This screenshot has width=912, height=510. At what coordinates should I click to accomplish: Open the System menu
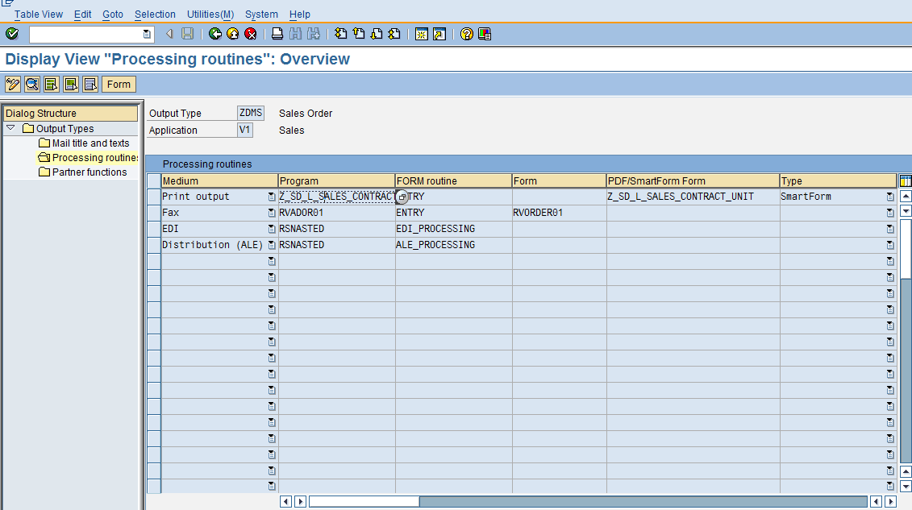point(260,14)
